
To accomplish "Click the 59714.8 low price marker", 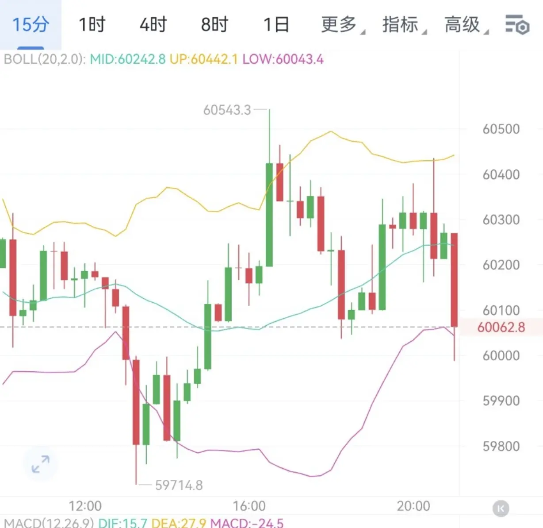I will pyautogui.click(x=179, y=485).
